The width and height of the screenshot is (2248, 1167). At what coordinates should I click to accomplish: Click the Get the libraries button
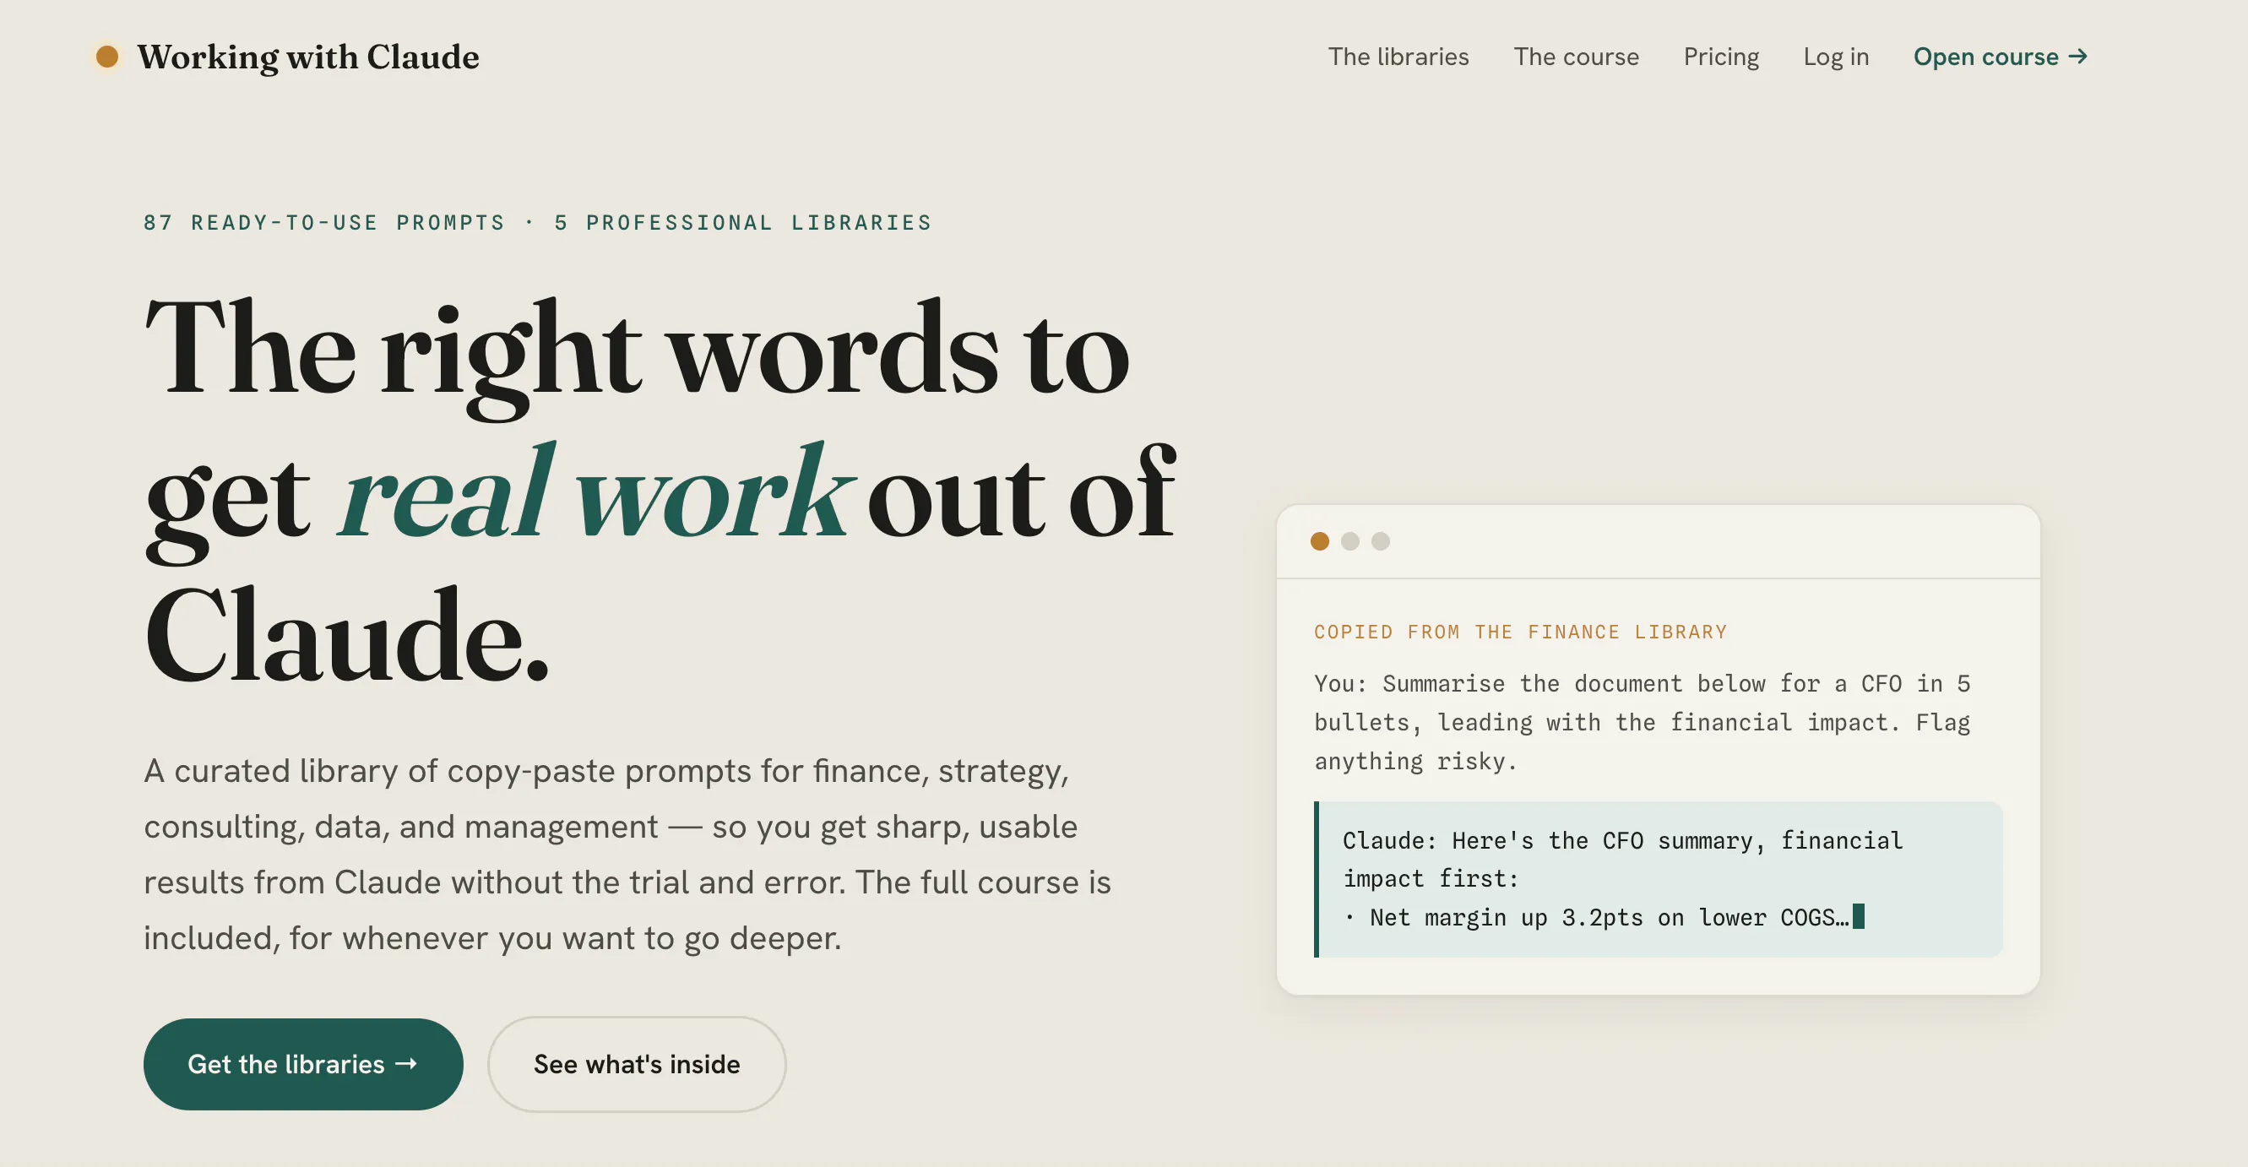303,1064
